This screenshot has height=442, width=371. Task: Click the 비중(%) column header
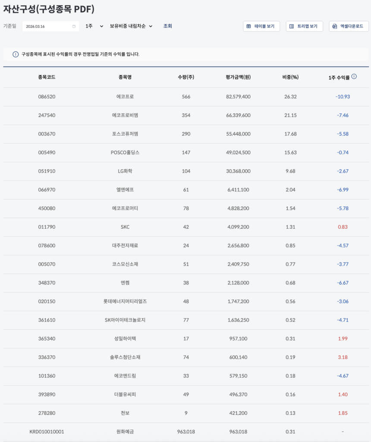point(290,77)
